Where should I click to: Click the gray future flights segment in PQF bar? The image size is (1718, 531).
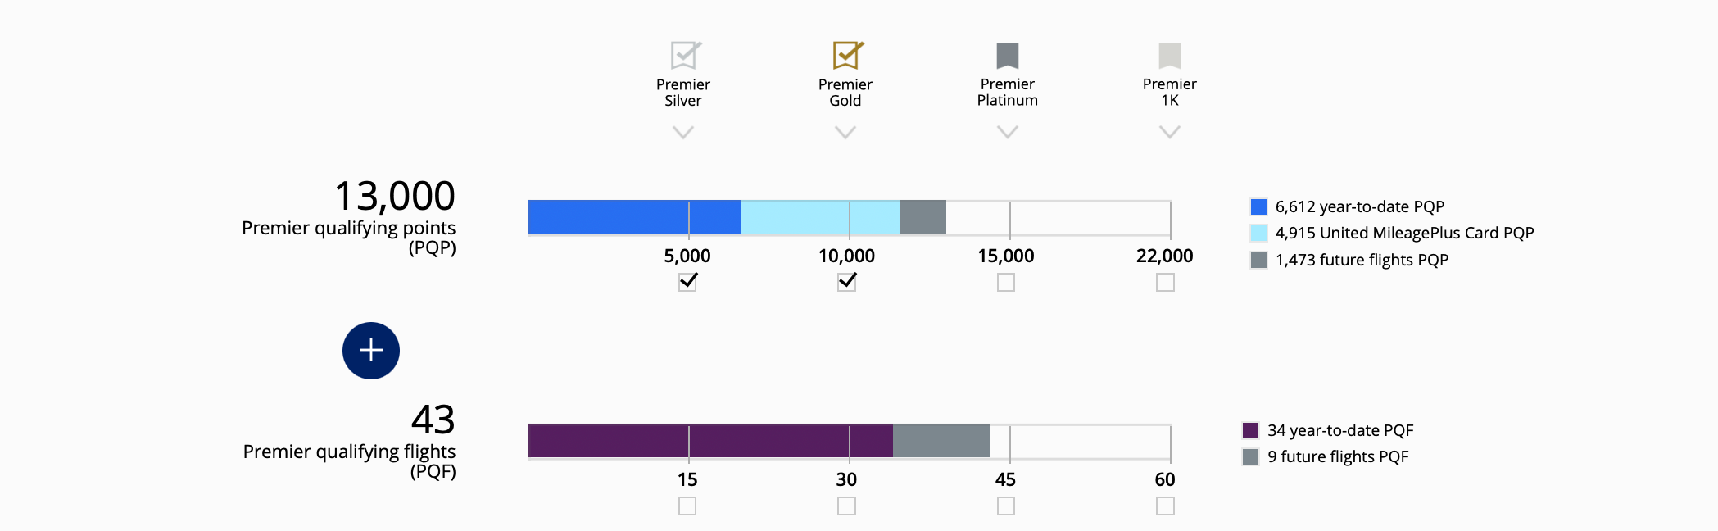coord(941,441)
